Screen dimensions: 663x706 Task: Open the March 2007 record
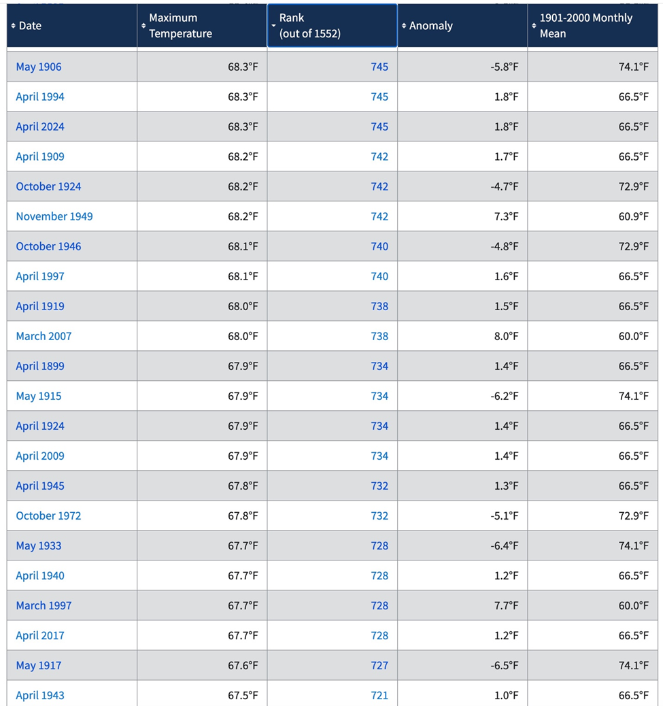44,336
